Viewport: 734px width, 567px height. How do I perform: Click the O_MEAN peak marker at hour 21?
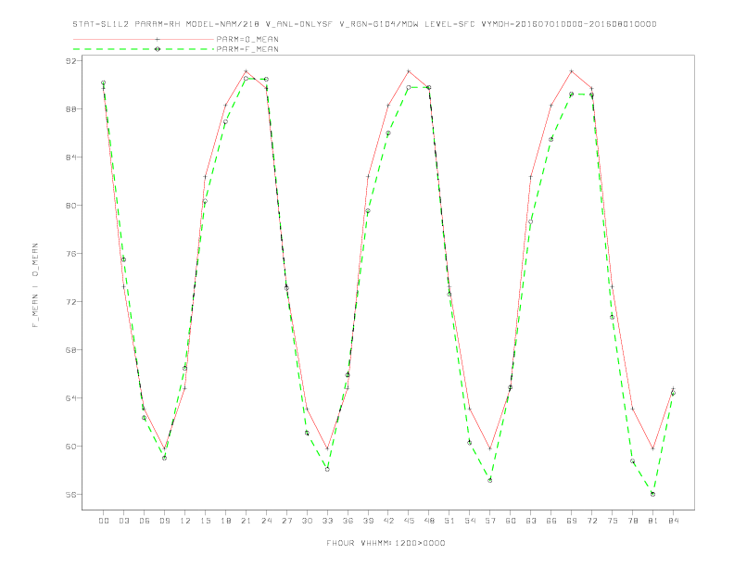(246, 71)
